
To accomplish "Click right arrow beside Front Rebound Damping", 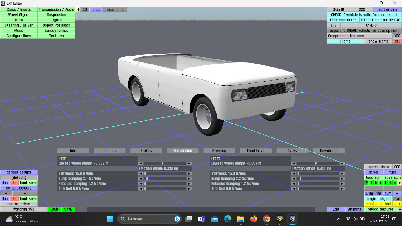I will click(342, 184).
